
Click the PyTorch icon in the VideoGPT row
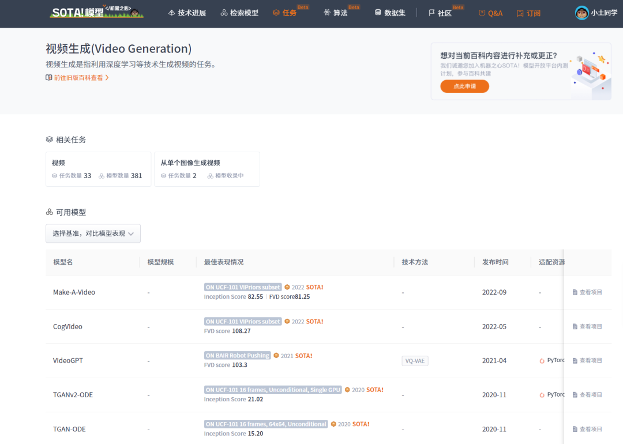coord(542,360)
